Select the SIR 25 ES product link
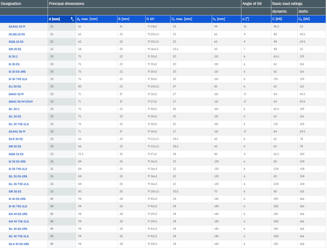Viewport: 327px width, 248px height. [x=15, y=49]
